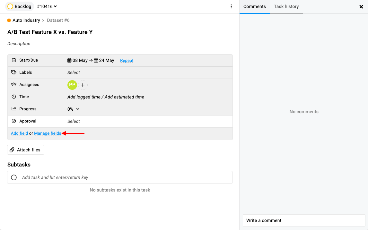Switch to the Comments tab

click(x=254, y=6)
